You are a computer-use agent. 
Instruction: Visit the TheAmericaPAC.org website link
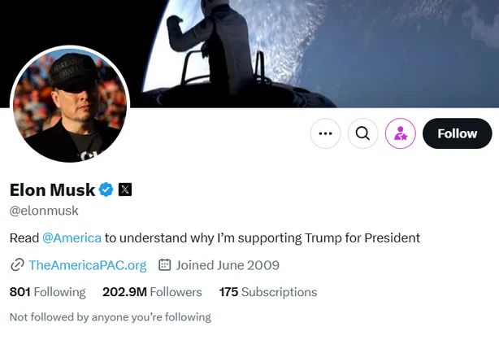click(x=87, y=265)
